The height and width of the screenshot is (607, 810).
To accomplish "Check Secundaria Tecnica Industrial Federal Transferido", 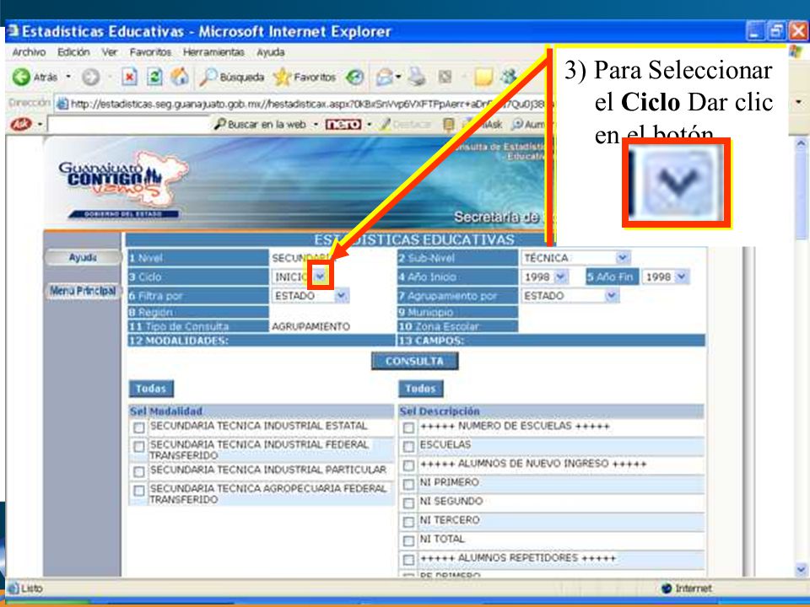I will tap(139, 447).
